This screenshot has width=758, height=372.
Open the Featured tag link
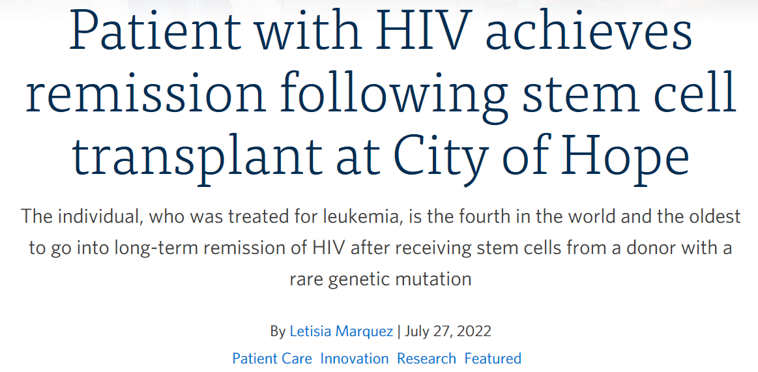click(493, 358)
